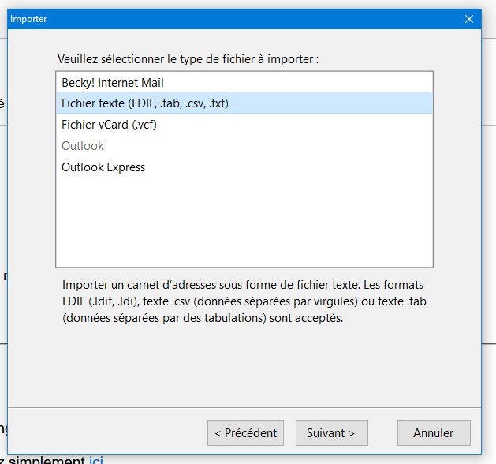Select the Fichier vCard (.vcf) entry
This screenshot has height=464, width=496.
coord(109,125)
